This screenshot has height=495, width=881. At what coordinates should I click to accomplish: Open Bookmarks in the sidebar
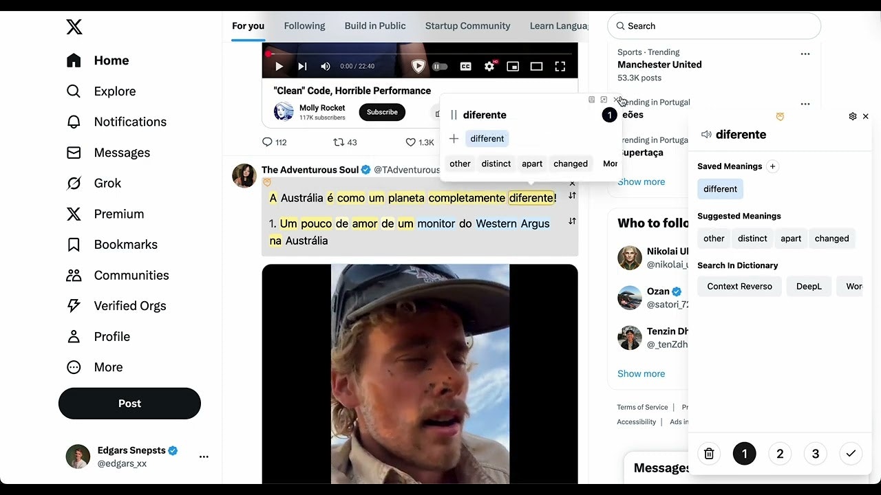point(112,244)
